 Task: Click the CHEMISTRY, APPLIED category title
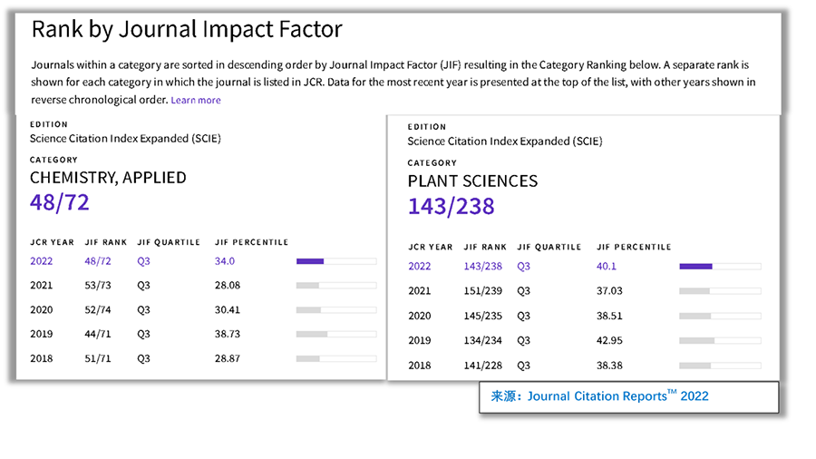point(108,177)
